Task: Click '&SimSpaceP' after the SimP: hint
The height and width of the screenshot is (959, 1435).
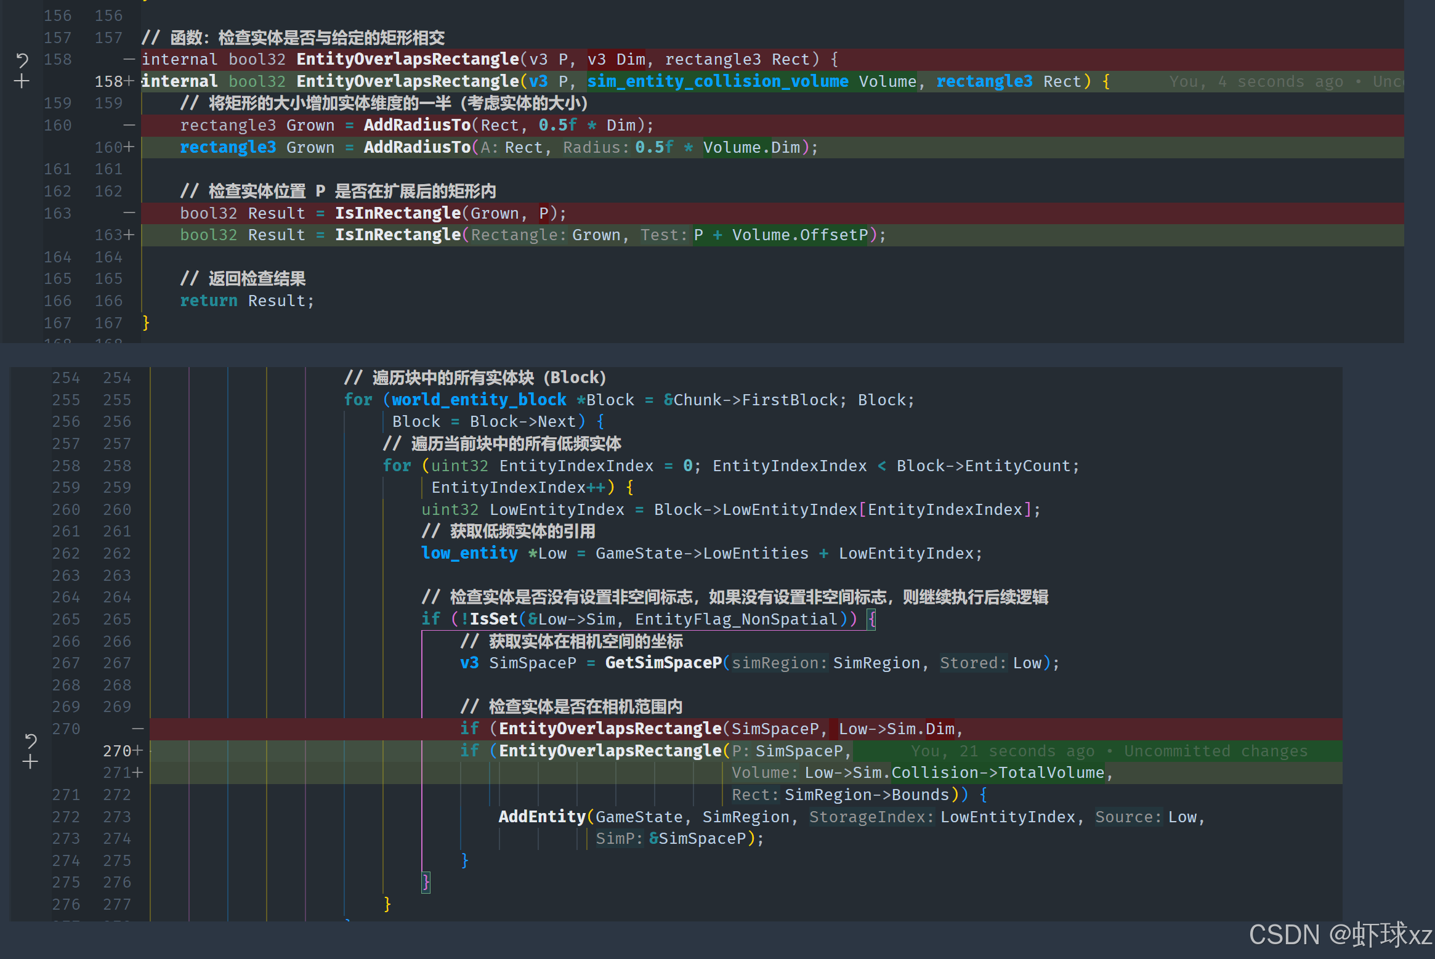Action: 698,838
